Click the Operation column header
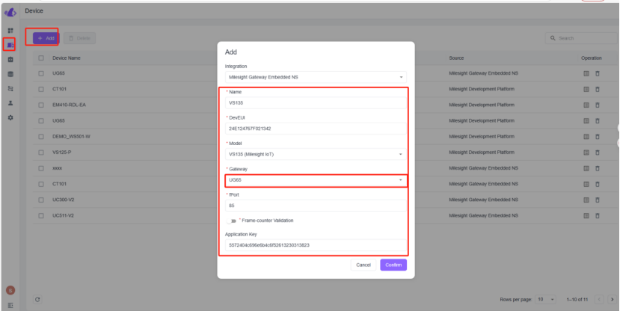 [591, 58]
